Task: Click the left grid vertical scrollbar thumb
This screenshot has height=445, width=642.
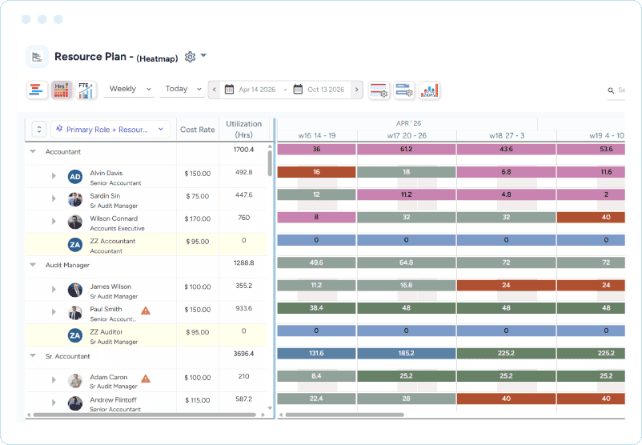Action: (270, 163)
